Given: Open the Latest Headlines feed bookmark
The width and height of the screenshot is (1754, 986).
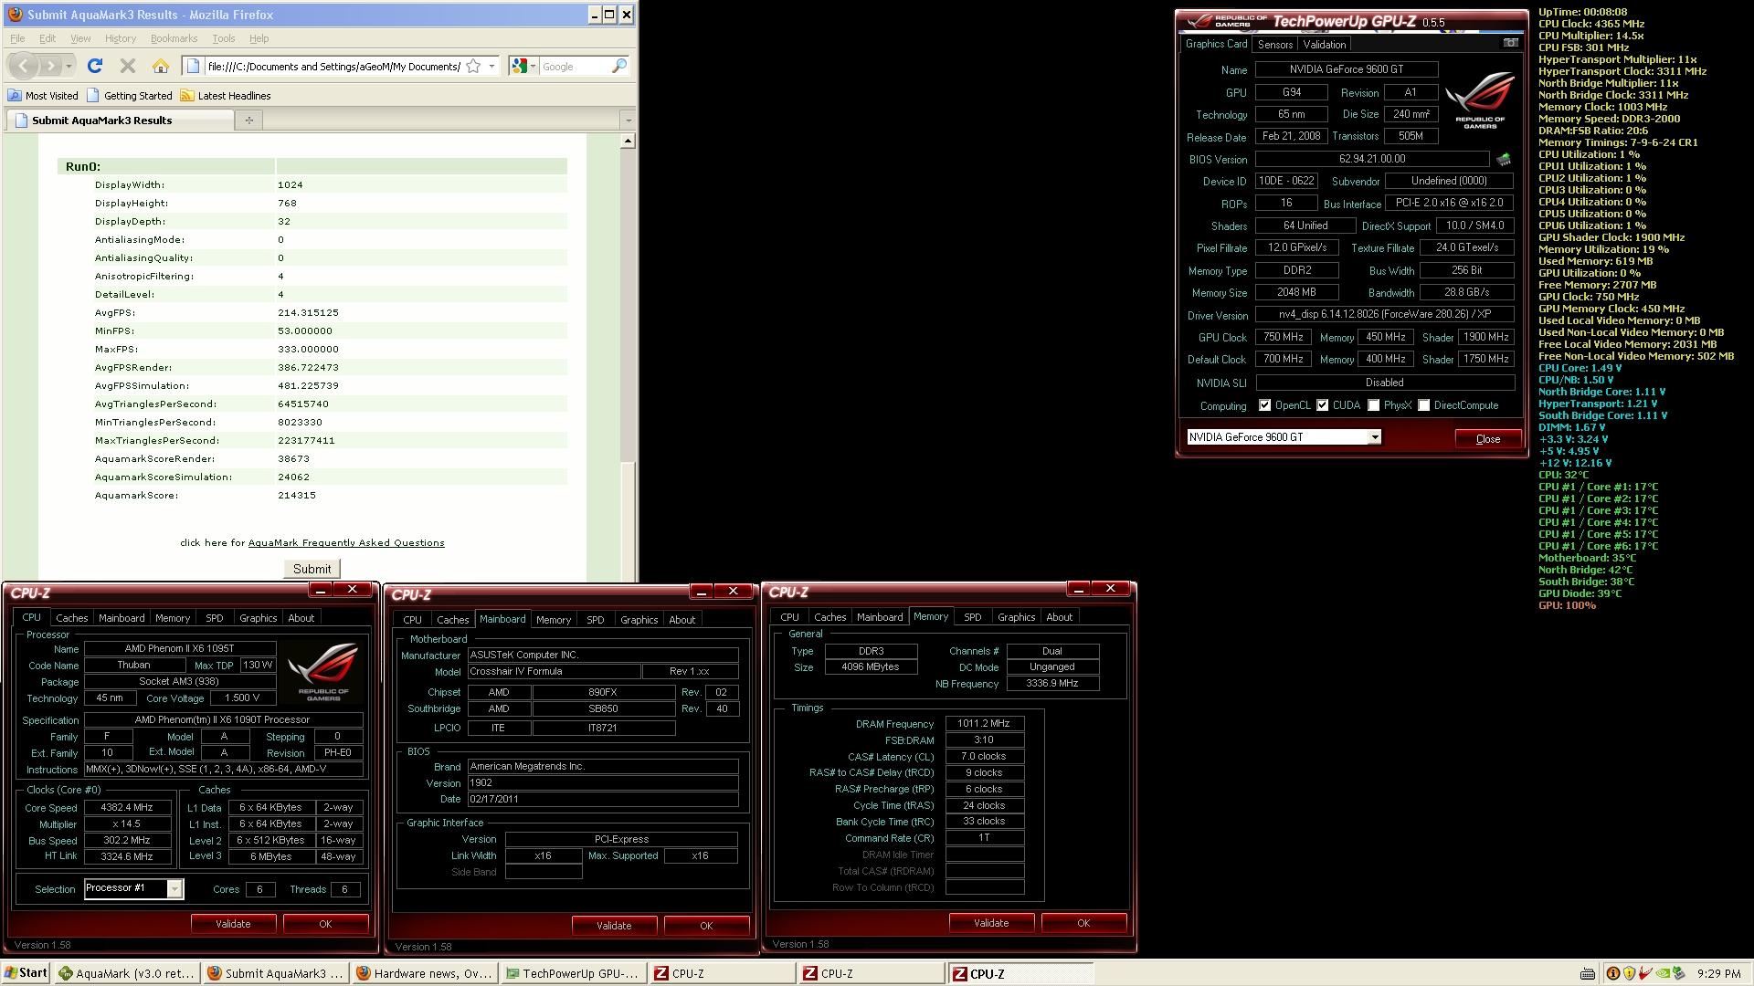Looking at the screenshot, I should [x=225, y=95].
